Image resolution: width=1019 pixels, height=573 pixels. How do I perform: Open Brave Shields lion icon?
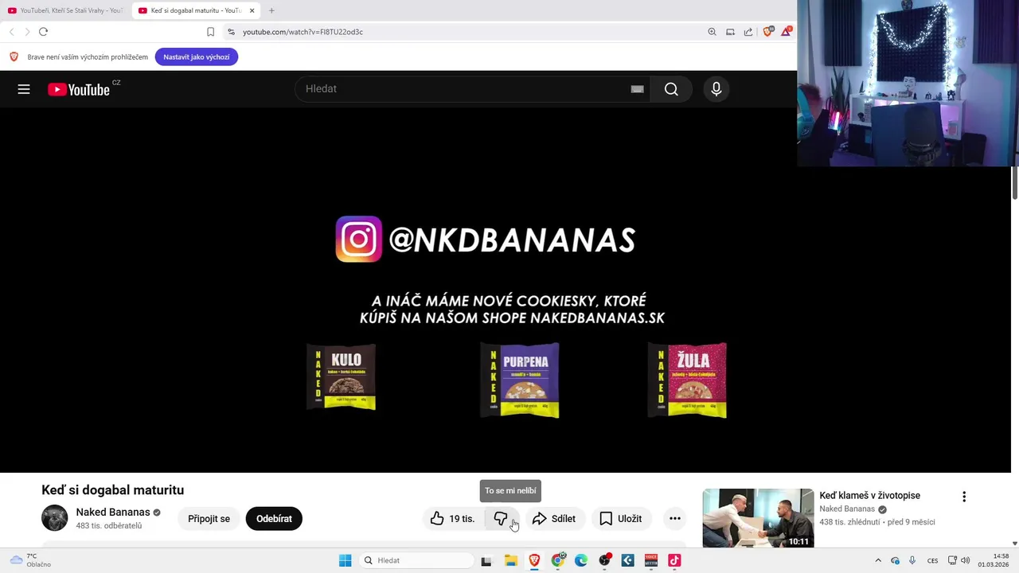point(767,32)
